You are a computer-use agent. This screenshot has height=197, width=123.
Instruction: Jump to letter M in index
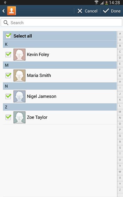(x=120, y=112)
